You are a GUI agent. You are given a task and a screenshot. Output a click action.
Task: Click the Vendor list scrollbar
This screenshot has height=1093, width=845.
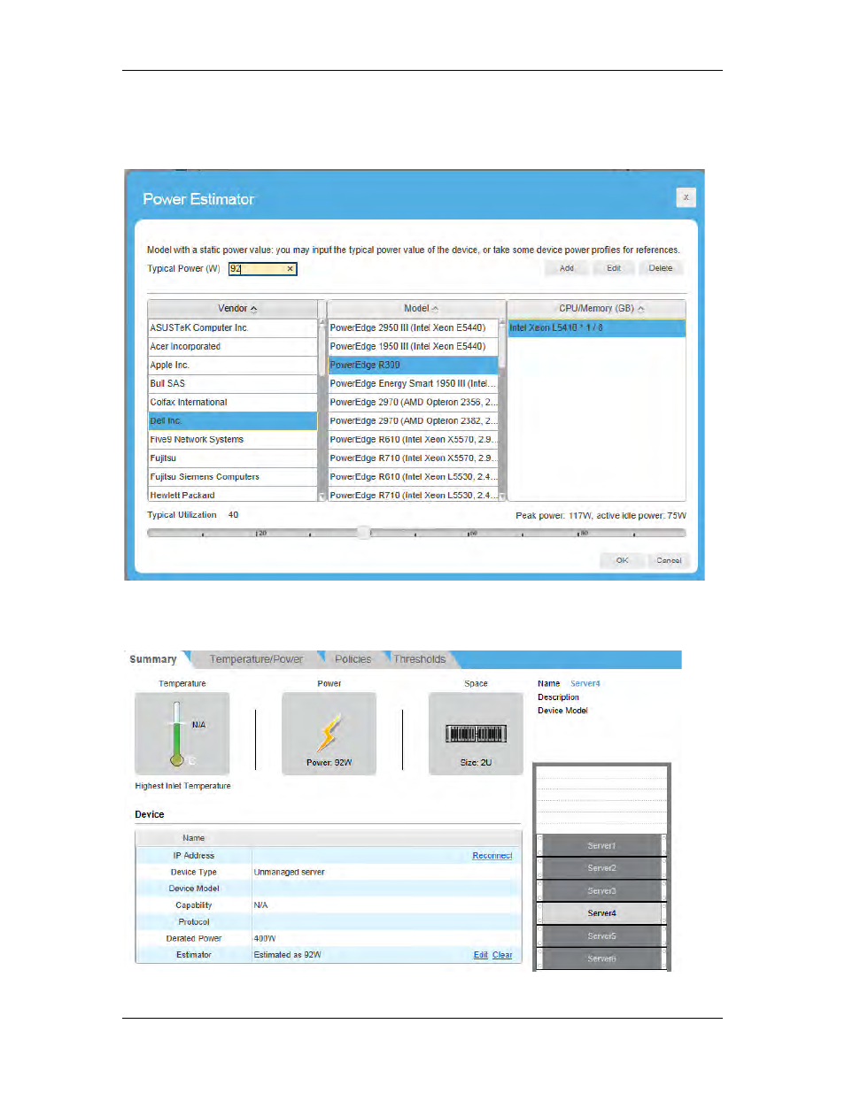[322, 410]
